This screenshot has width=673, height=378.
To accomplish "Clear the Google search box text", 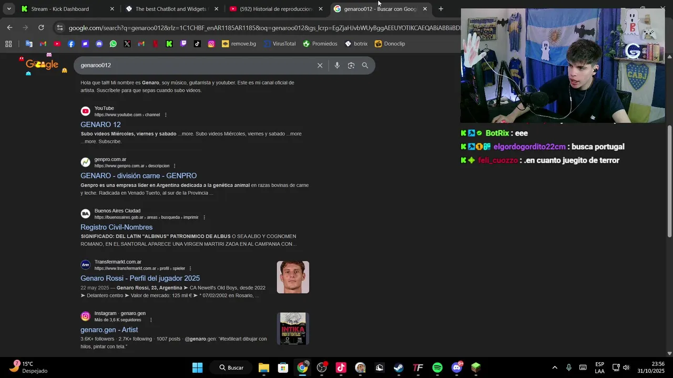I will 320,65.
